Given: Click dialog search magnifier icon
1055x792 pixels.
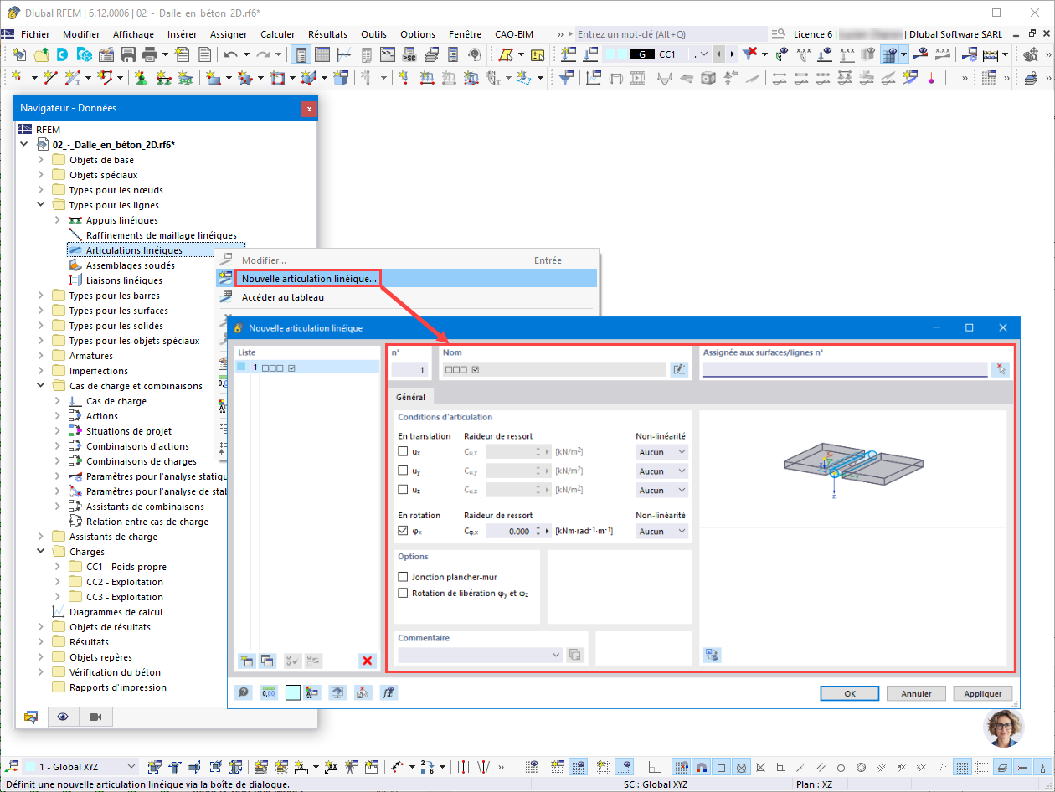Looking at the screenshot, I should point(244,692).
